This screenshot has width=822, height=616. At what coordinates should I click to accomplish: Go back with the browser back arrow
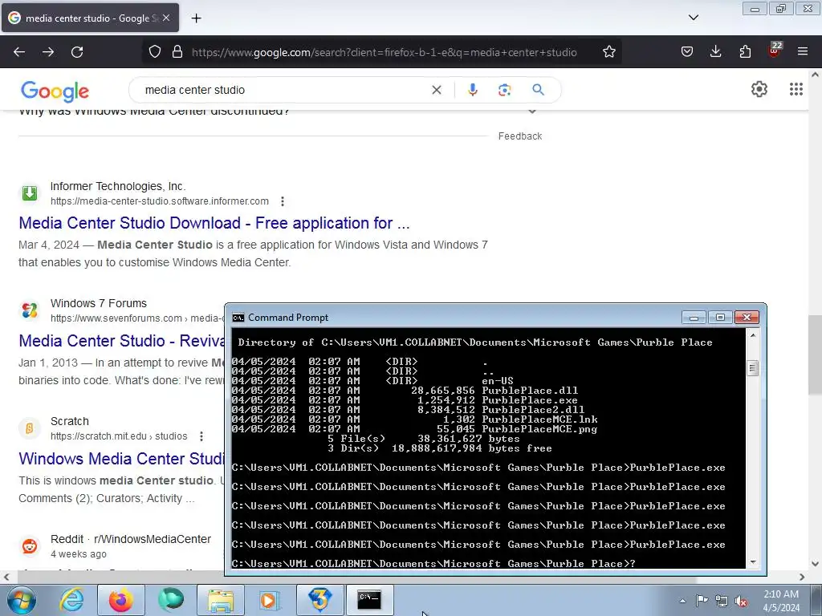tap(19, 52)
